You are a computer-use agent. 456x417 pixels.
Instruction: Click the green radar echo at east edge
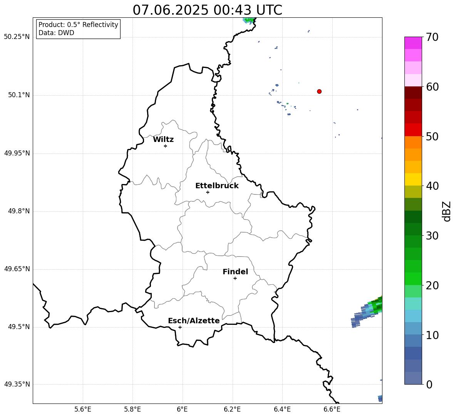(x=376, y=305)
